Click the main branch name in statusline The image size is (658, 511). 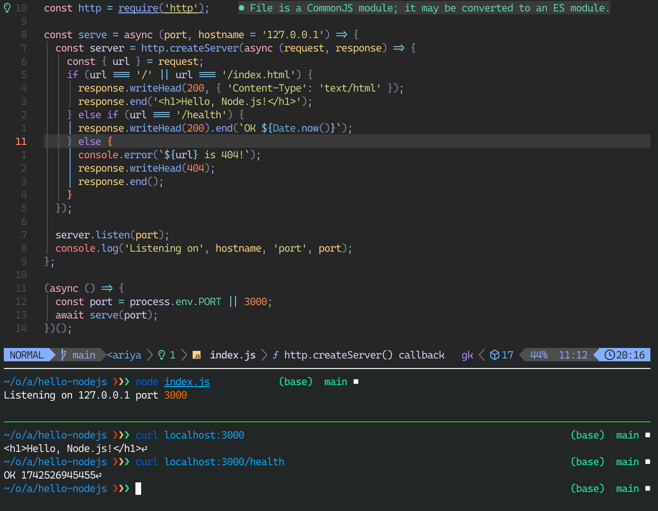[x=84, y=355]
